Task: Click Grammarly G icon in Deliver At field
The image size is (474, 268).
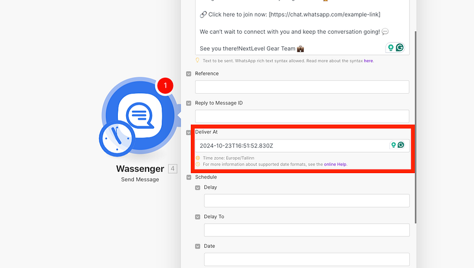Action: [x=401, y=145]
